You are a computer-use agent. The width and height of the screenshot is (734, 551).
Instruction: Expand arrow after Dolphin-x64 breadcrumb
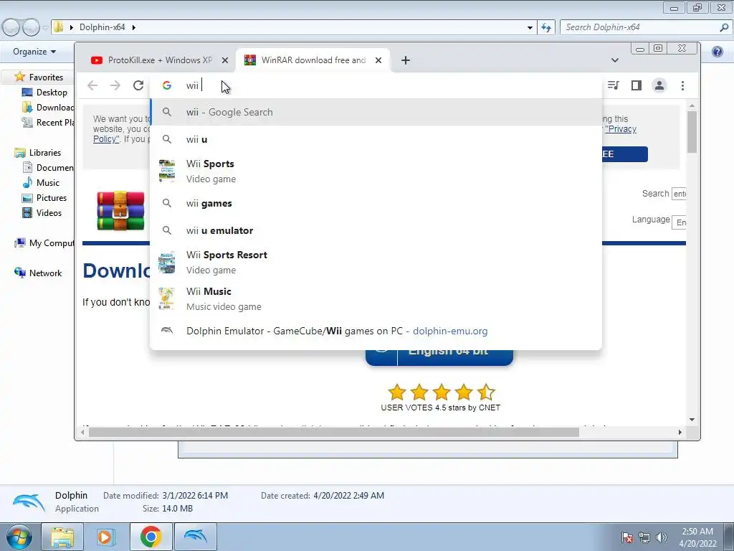134,28
